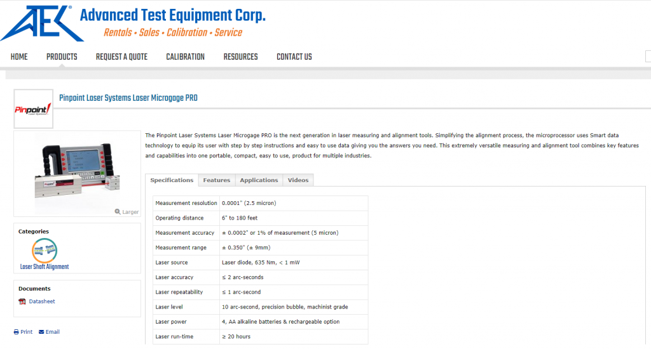Click the printer icon
This screenshot has width=651, height=349.
click(17, 332)
